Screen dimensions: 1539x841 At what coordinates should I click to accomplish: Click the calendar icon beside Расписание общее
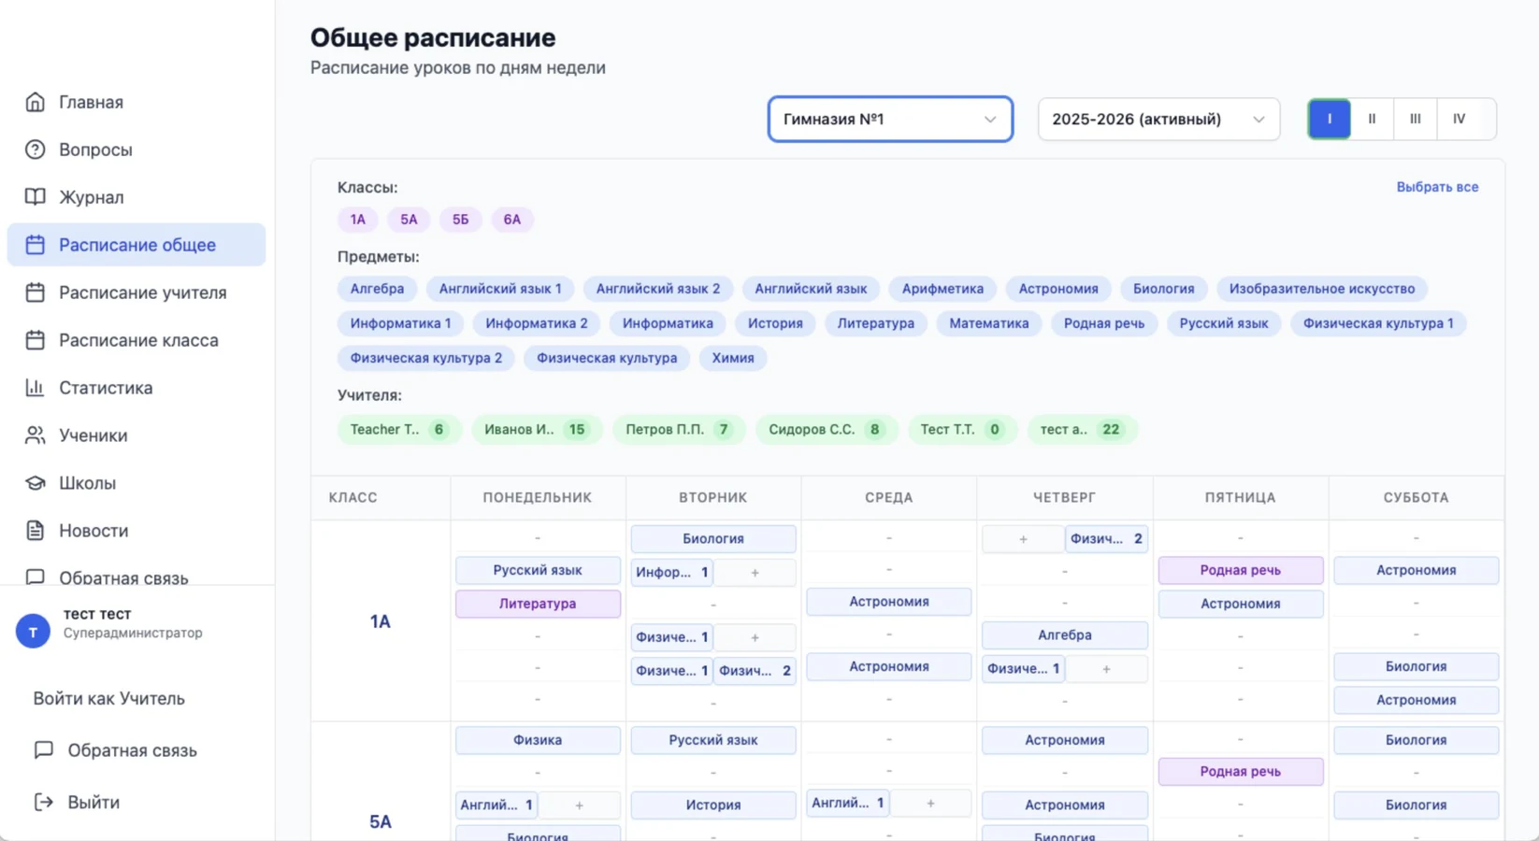(x=35, y=245)
